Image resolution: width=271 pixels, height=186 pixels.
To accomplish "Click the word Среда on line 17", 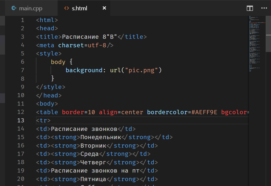I will tap(89, 154).
